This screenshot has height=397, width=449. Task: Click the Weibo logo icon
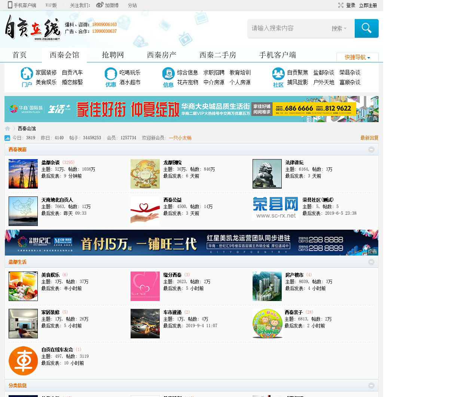(100, 5)
